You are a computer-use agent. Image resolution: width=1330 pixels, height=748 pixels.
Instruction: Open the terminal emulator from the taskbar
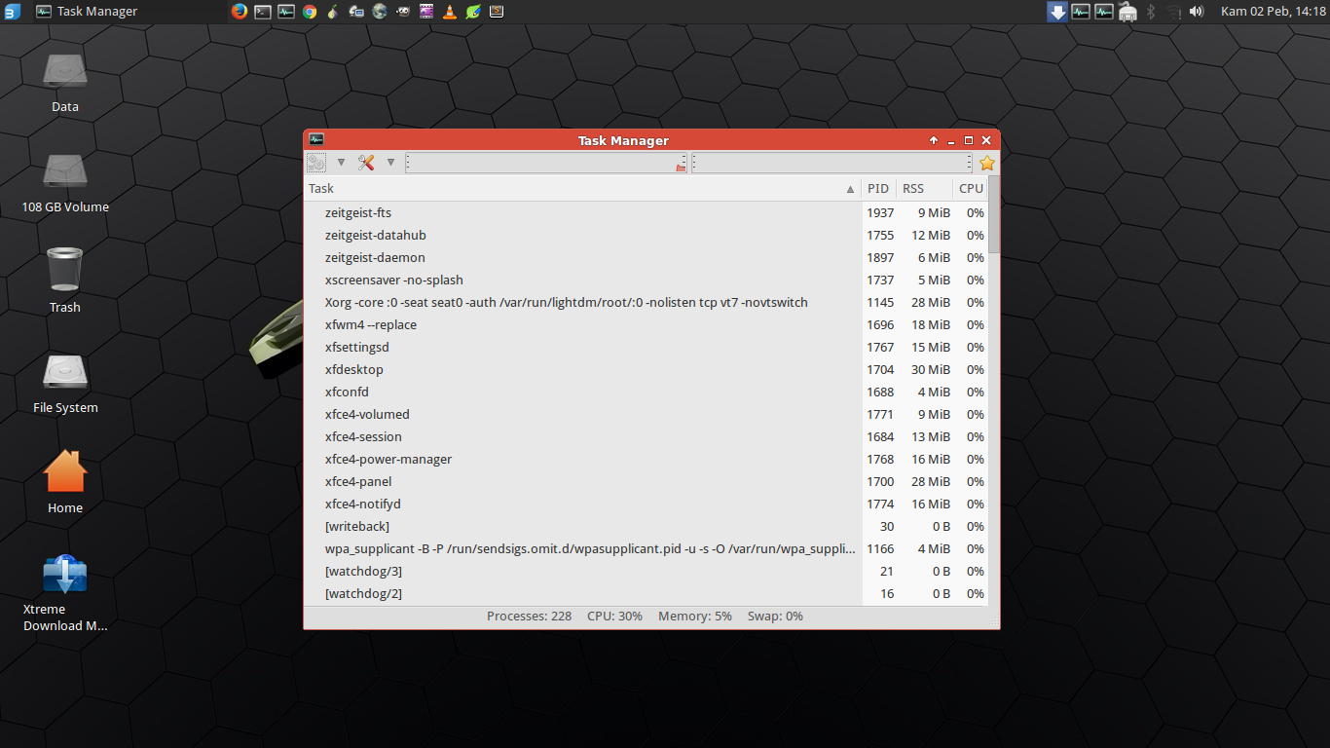(x=262, y=11)
